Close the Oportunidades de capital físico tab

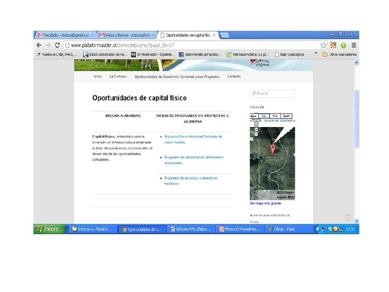click(x=214, y=35)
